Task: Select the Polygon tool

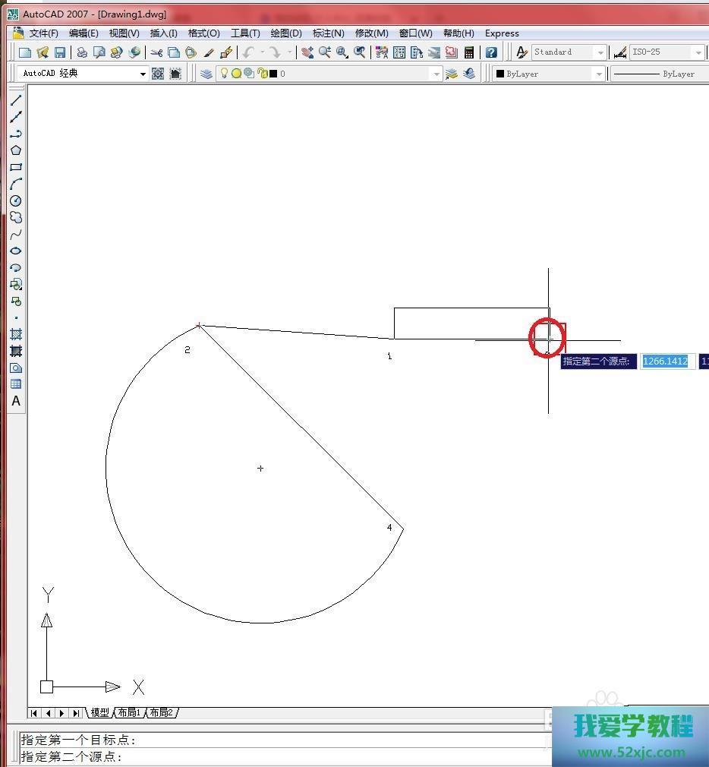Action: coord(16,150)
